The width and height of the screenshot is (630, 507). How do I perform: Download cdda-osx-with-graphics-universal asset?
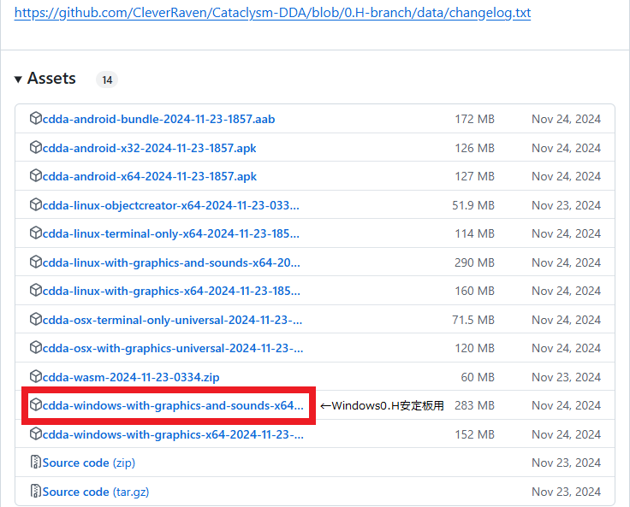(x=173, y=348)
